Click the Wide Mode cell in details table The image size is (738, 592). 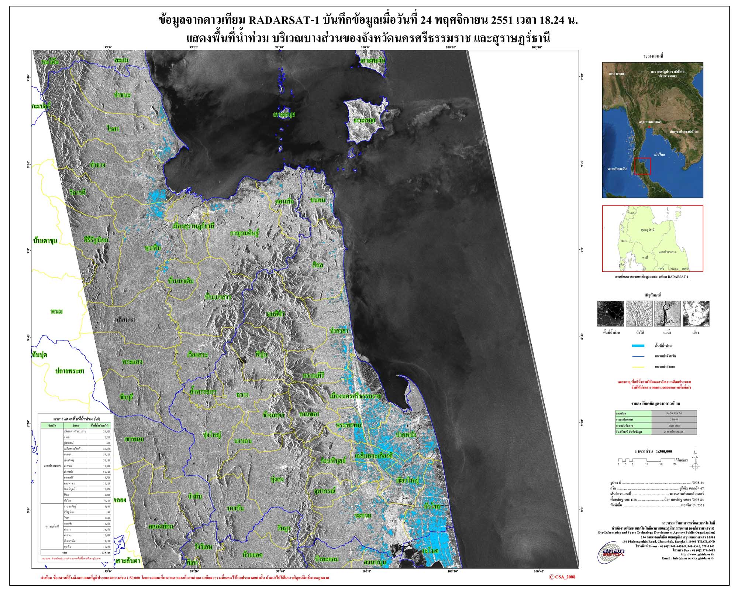(674, 425)
